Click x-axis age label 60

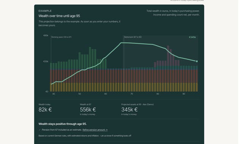pos(106,94)
